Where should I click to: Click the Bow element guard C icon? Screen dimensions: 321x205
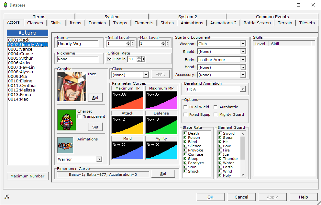(220, 146)
